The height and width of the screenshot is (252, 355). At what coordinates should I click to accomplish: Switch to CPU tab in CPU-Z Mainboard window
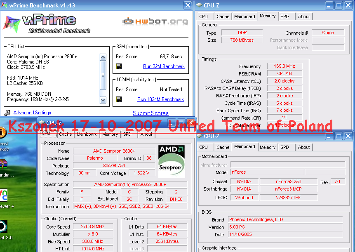tap(203, 147)
